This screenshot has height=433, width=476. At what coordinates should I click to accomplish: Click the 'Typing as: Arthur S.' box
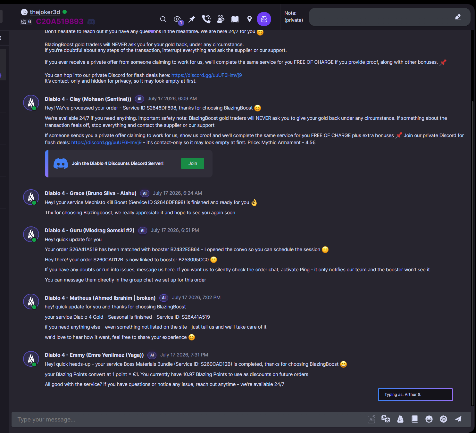(x=415, y=395)
